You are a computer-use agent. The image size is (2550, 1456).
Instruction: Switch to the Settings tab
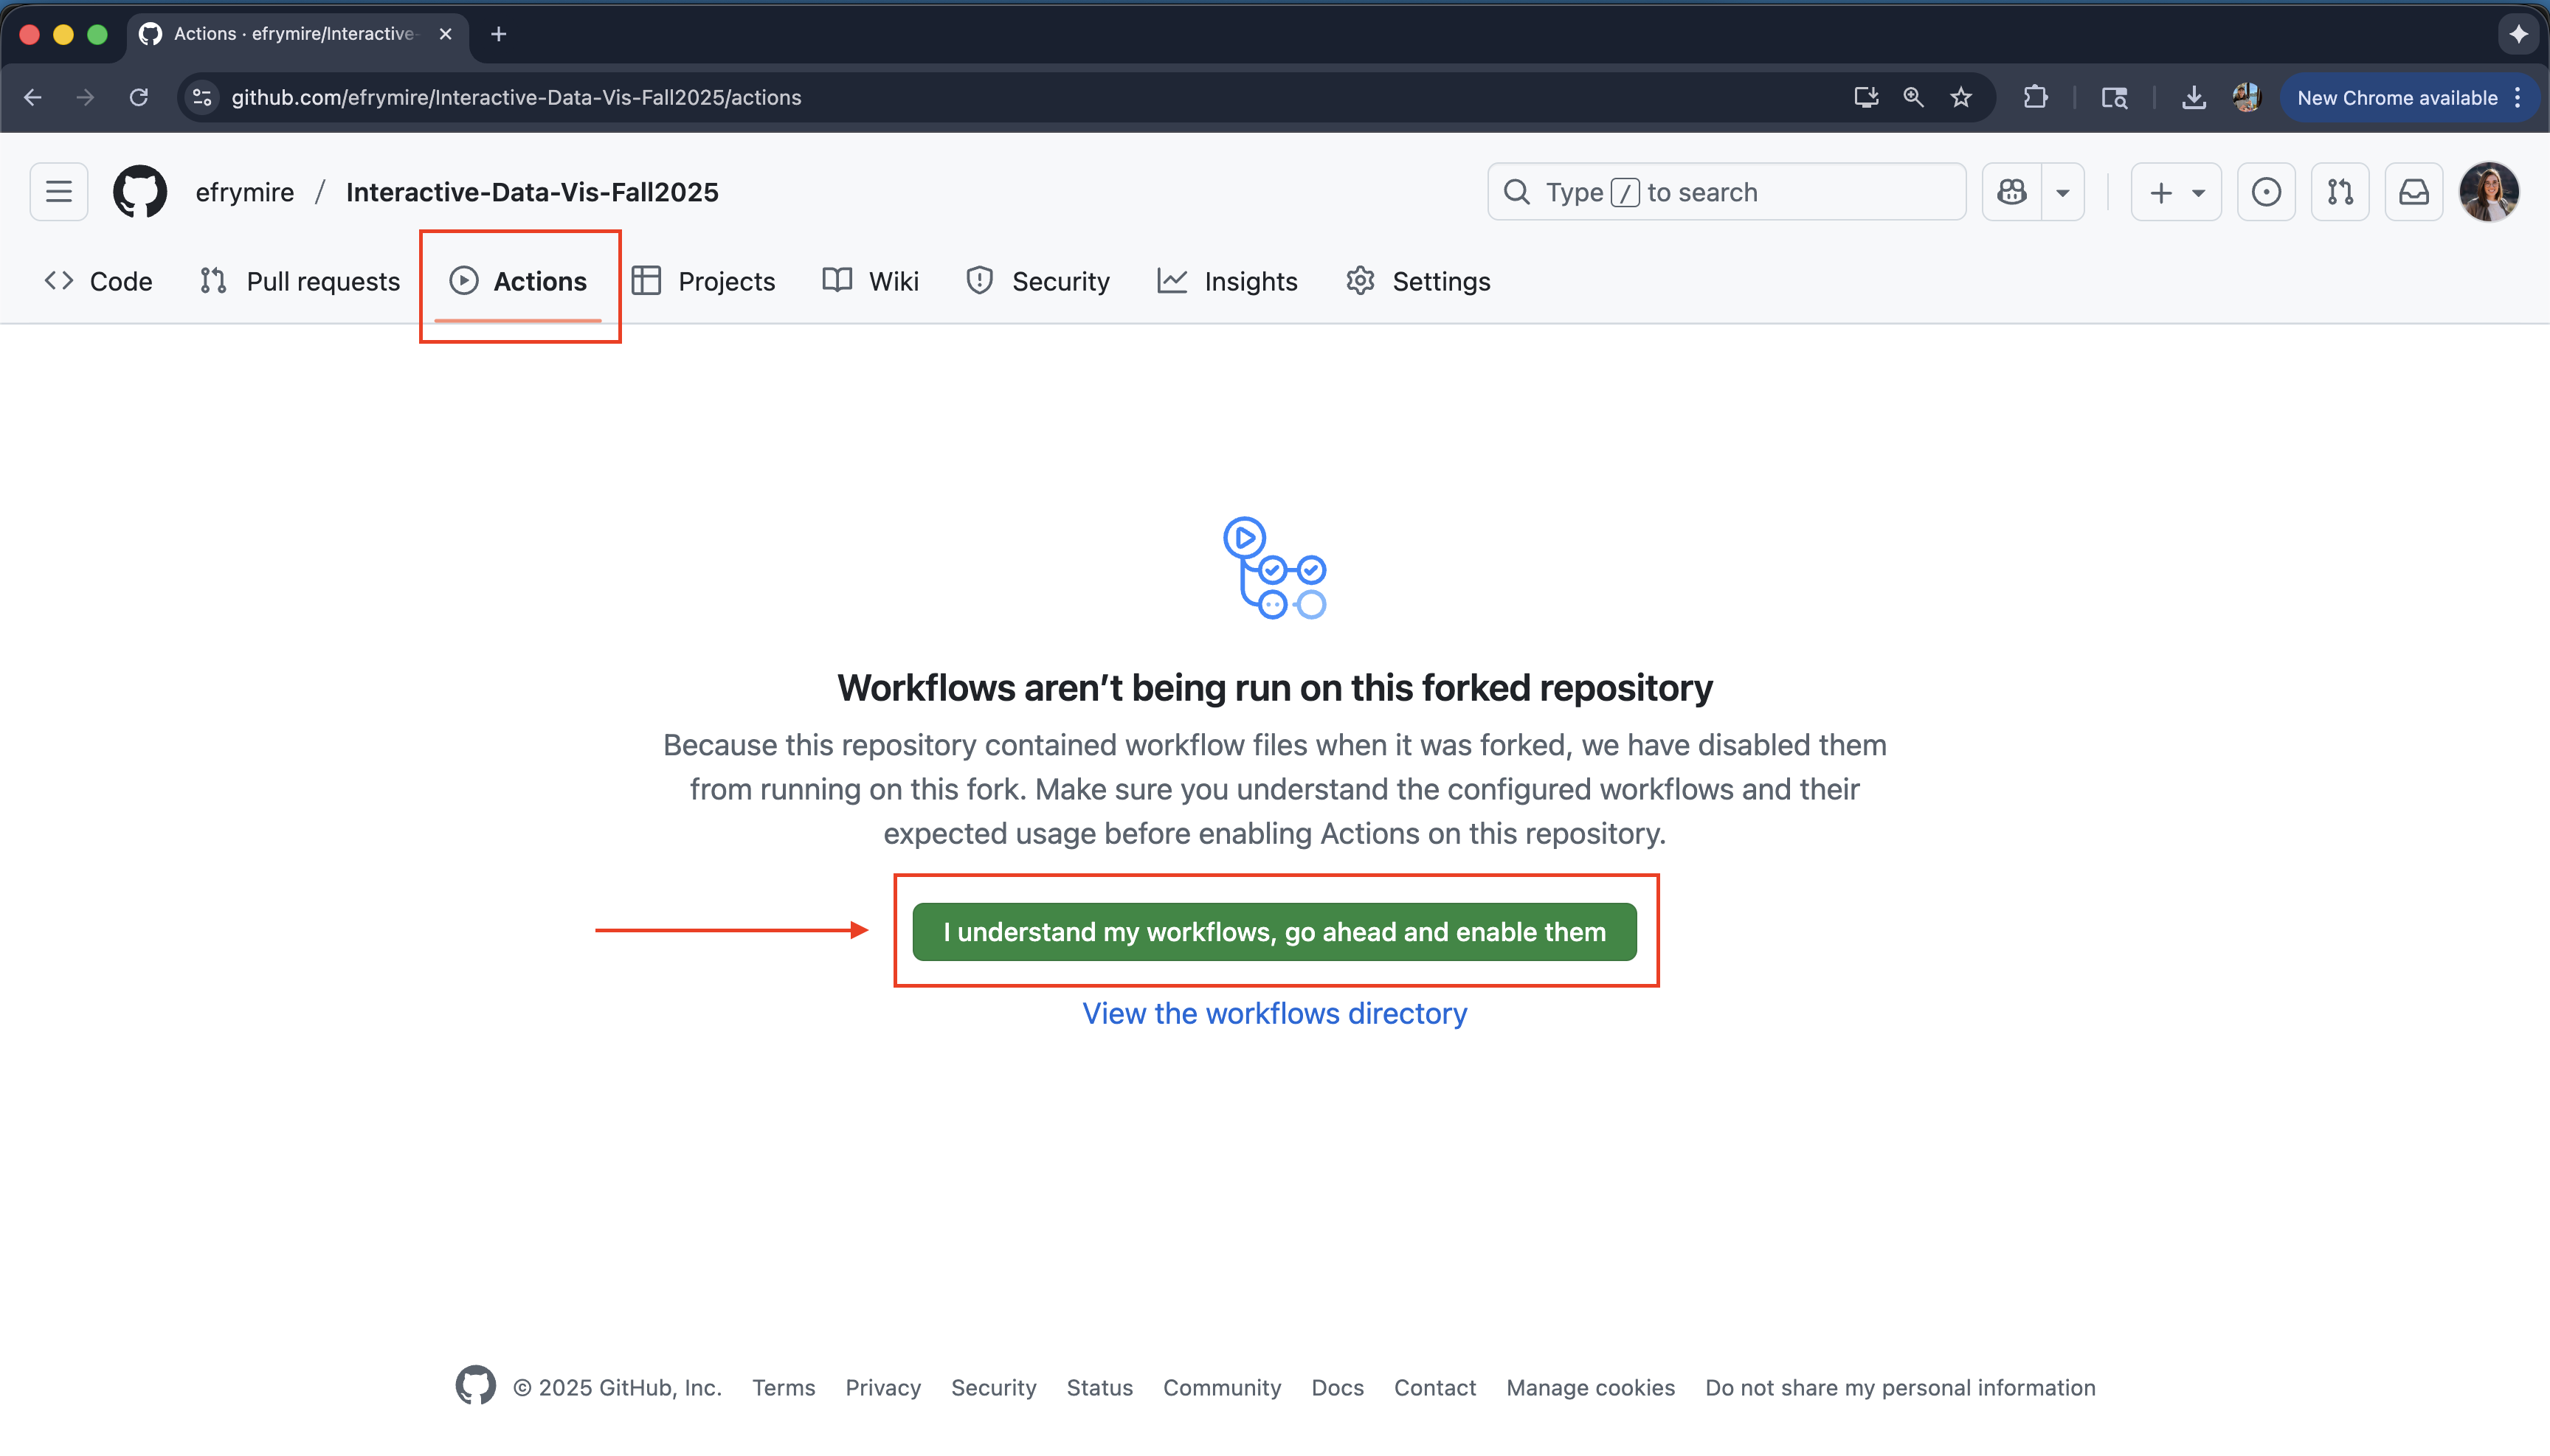[x=1419, y=281]
